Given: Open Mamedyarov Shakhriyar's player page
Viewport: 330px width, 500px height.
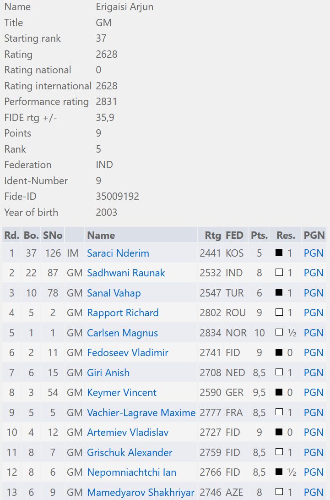Looking at the screenshot, I should pos(141,492).
